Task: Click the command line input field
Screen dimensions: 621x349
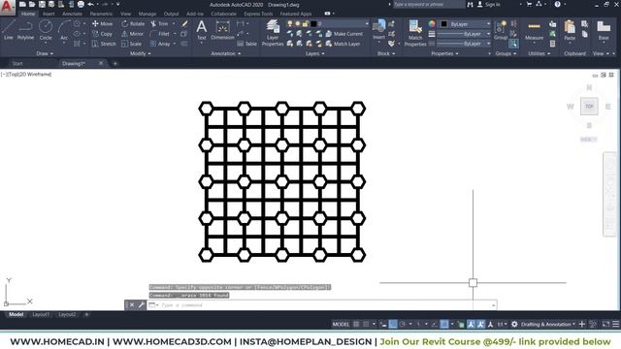Action: [321, 305]
